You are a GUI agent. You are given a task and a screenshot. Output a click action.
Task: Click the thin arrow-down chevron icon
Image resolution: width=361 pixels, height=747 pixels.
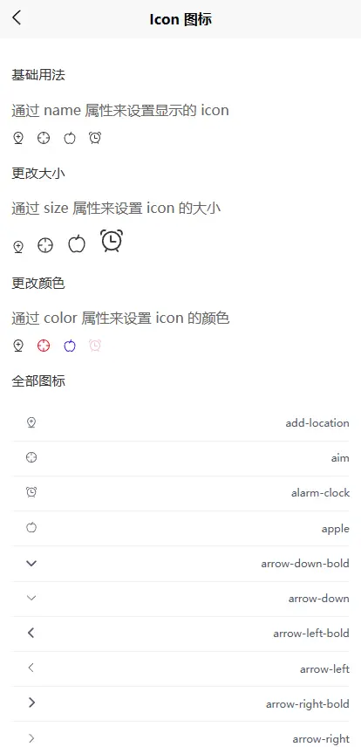click(x=31, y=599)
